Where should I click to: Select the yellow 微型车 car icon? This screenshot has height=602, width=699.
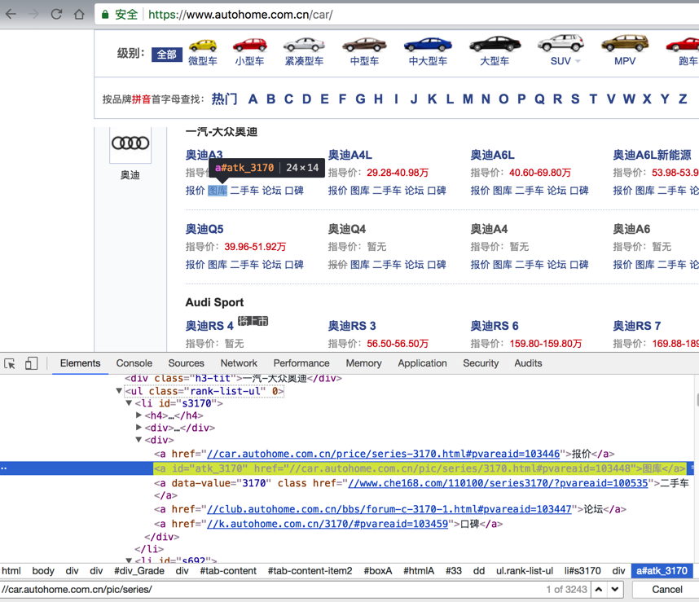tap(203, 46)
